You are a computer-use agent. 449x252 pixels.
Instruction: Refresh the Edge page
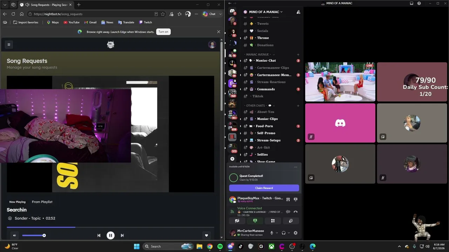[x=13, y=14]
